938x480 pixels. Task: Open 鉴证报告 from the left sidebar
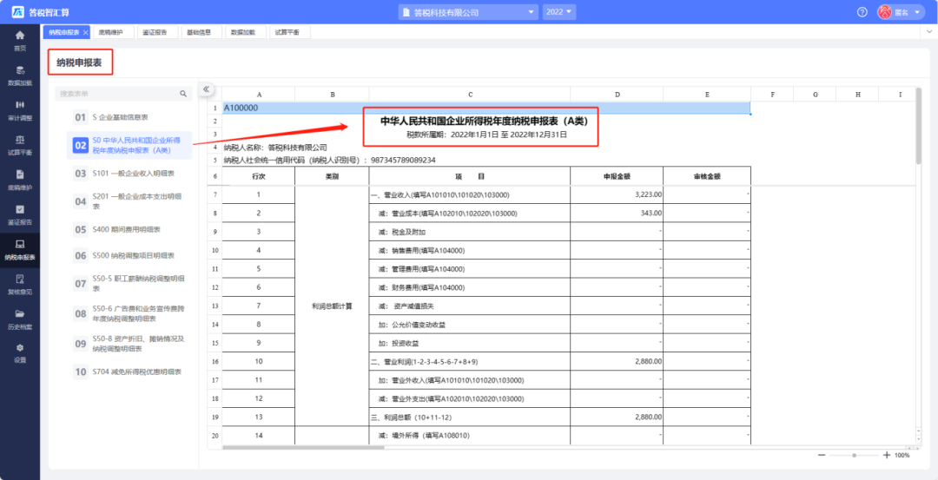click(x=20, y=214)
